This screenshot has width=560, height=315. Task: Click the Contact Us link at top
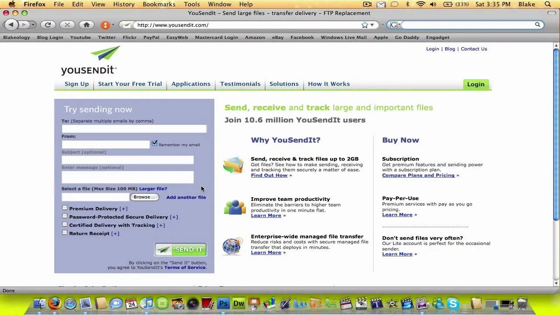click(474, 49)
